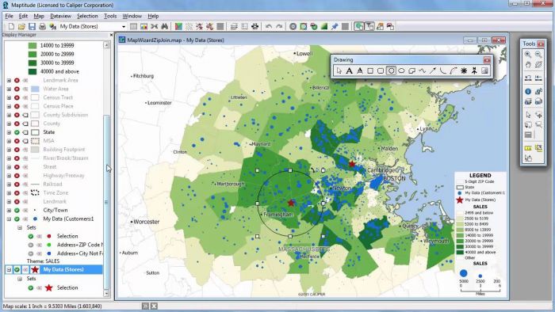Click the Undo arrow in the toolbar
555x312 pixels.
269,26
